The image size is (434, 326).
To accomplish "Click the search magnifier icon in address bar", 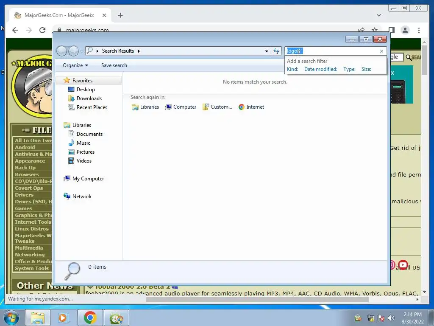I will [90, 51].
